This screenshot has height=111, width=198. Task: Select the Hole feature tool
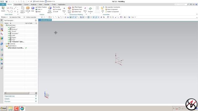[32, 9]
